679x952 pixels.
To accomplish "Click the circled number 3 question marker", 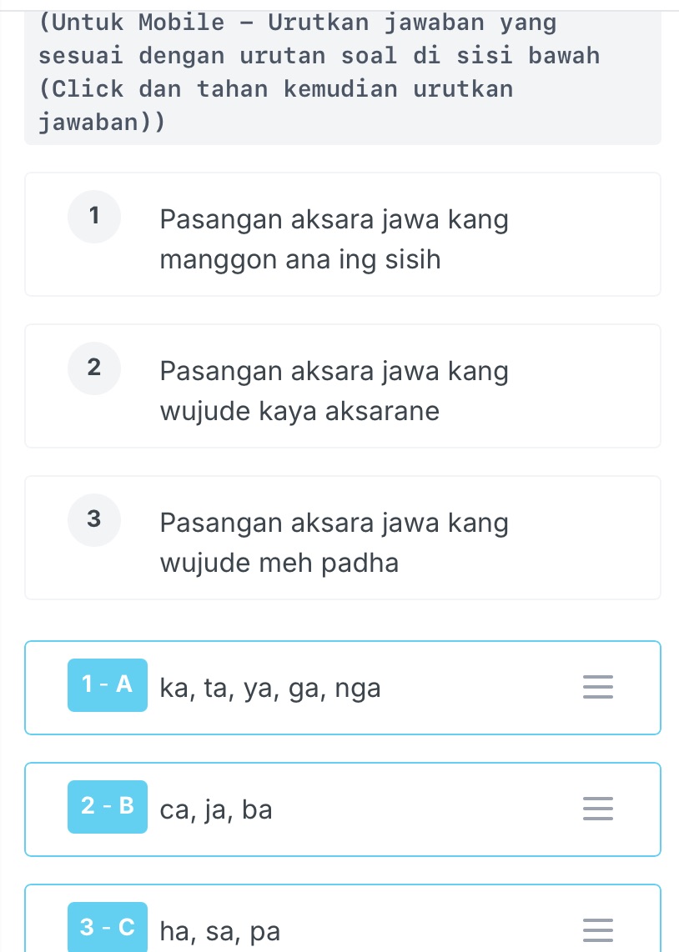I will [x=93, y=519].
